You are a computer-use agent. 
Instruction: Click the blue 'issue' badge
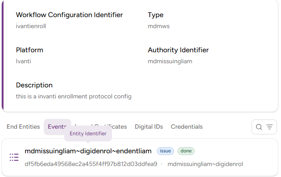coord(165,151)
